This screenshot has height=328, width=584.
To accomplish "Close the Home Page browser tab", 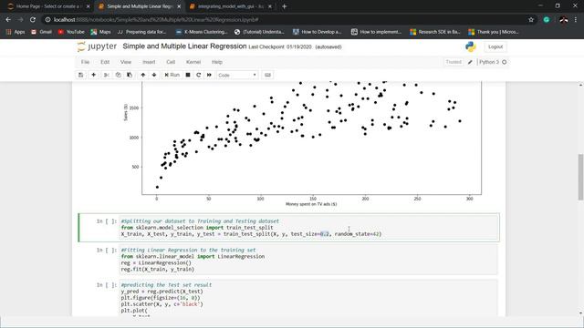I will (88, 6).
